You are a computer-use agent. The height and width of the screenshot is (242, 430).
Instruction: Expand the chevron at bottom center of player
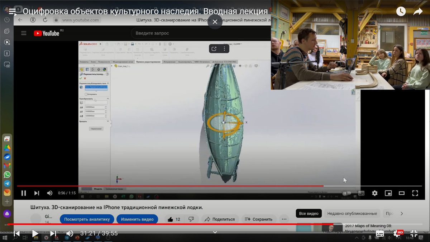click(x=215, y=232)
